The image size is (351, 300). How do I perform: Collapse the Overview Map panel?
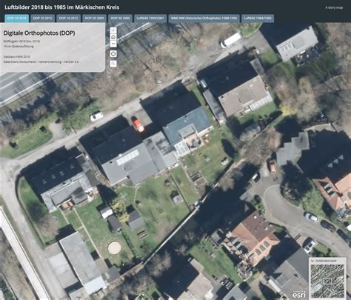pyautogui.click(x=312, y=261)
